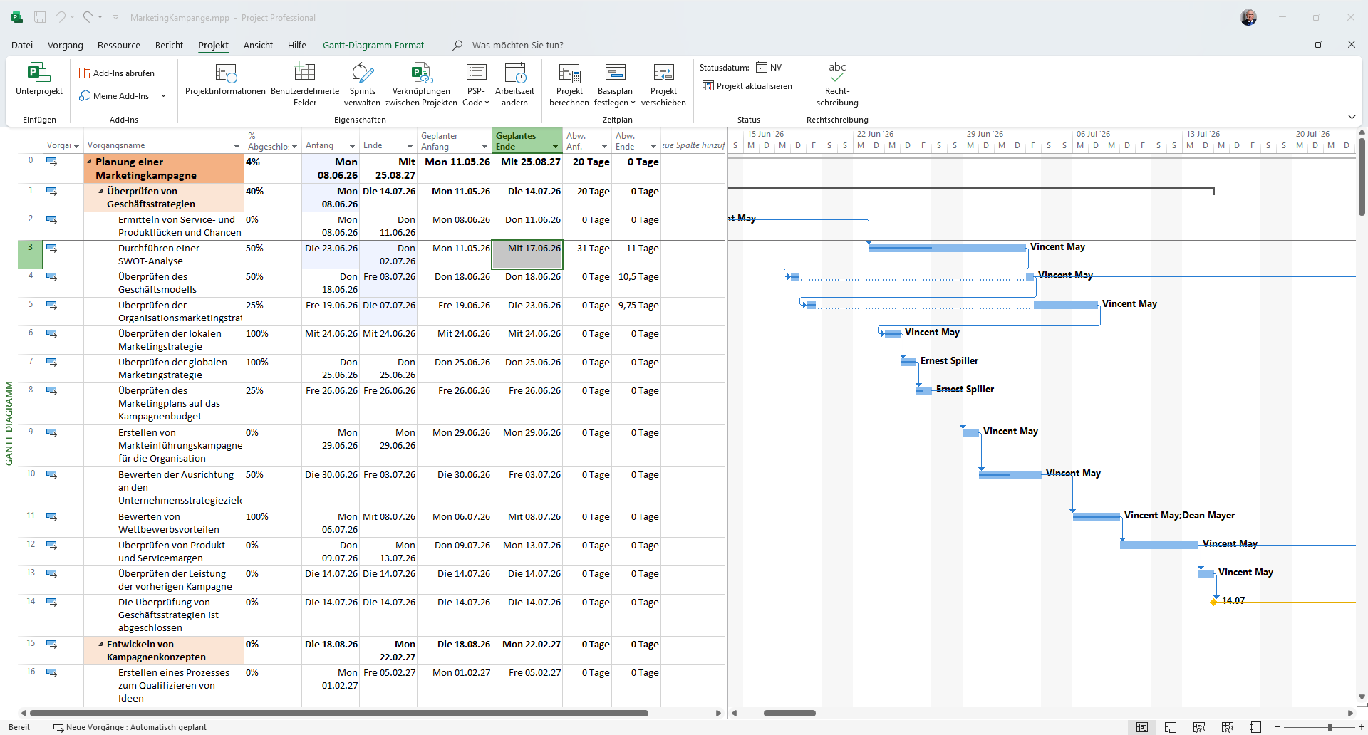
Task: Click zoom in plus on status bar
Action: (x=1361, y=727)
